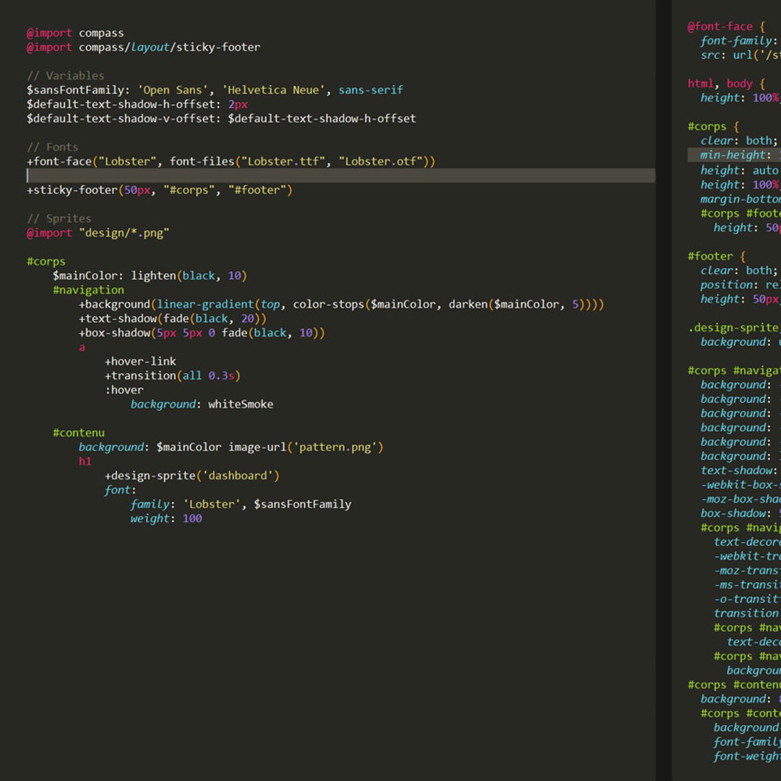
Task: Click 'html, body {' in the right pane
Action: (727, 84)
